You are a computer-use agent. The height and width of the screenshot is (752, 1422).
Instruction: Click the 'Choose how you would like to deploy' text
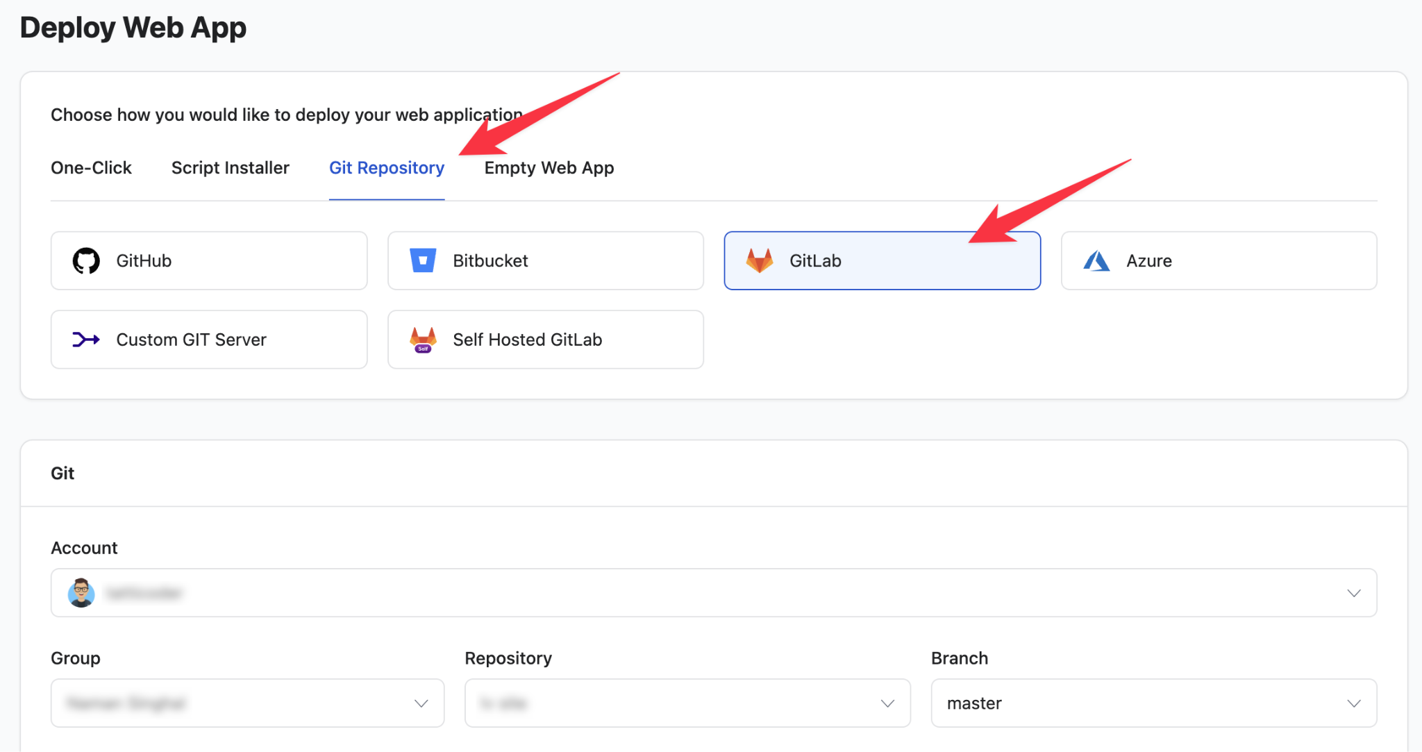tap(287, 115)
